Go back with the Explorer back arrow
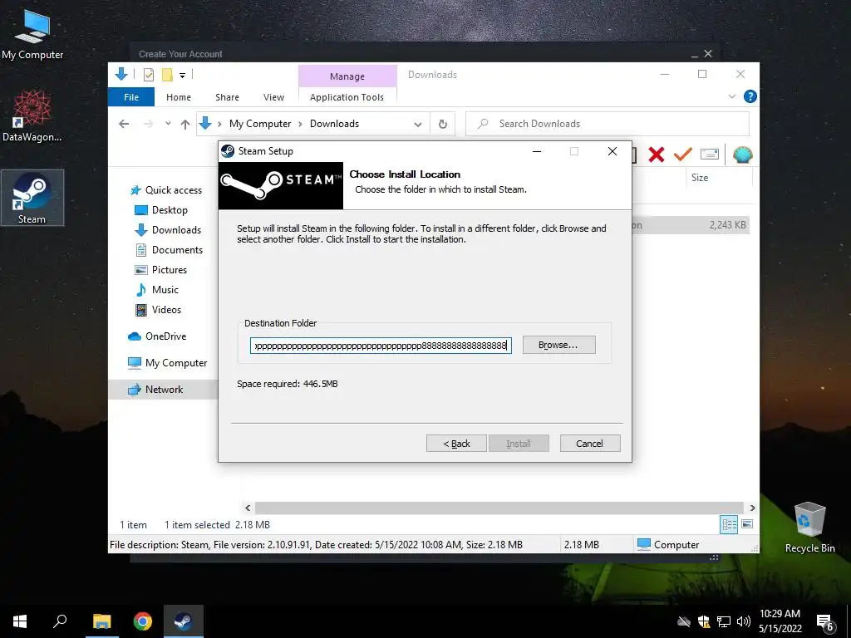 coord(124,124)
